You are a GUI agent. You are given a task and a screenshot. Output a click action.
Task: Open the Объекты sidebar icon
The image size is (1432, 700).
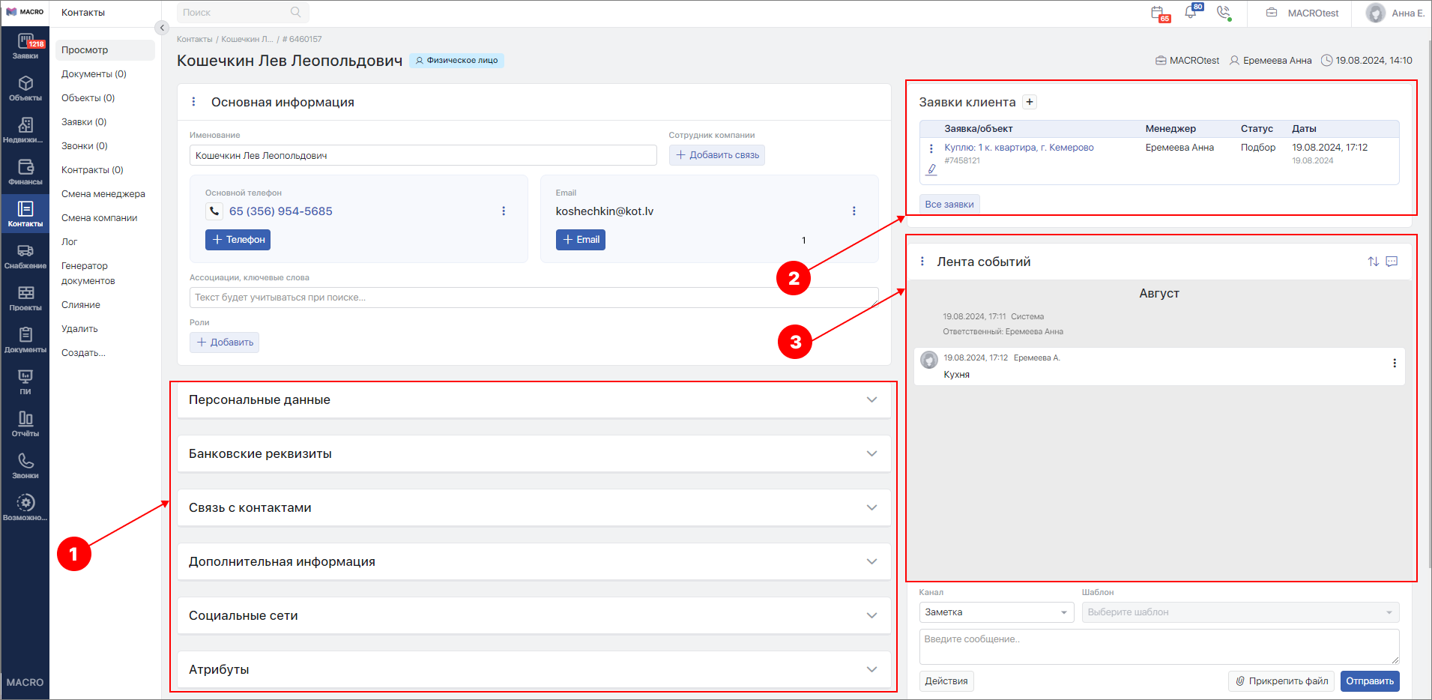tap(25, 88)
